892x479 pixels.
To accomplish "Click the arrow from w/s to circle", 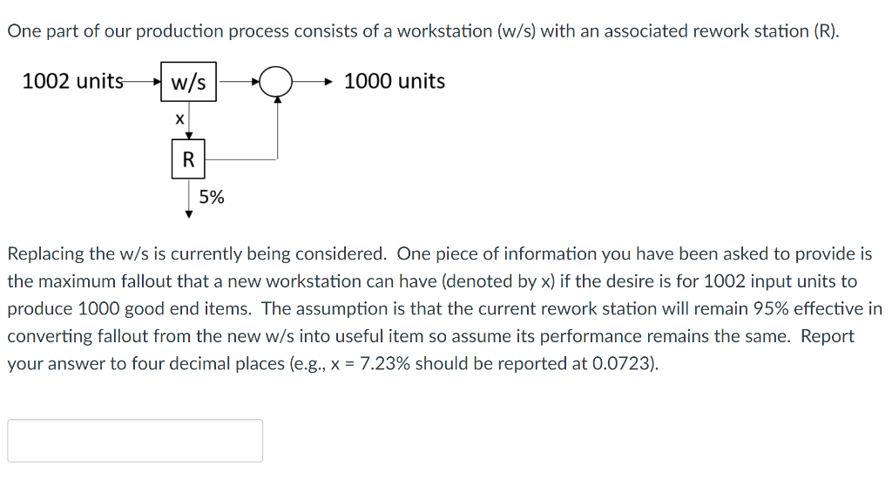I will [239, 82].
